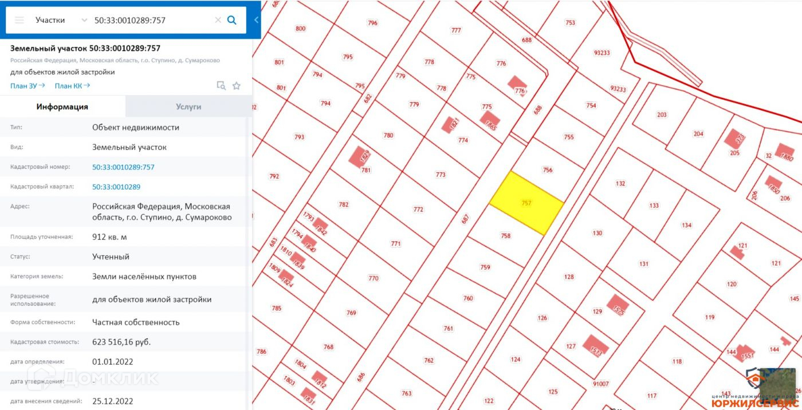Switch to the Услуги tab
The width and height of the screenshot is (802, 410).
click(x=188, y=107)
